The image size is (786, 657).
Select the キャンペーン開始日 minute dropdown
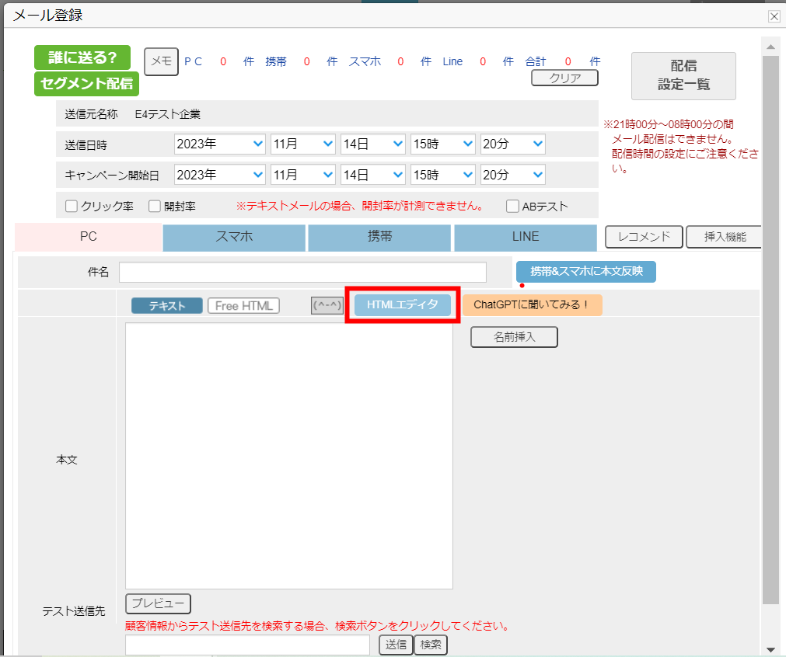[512, 175]
